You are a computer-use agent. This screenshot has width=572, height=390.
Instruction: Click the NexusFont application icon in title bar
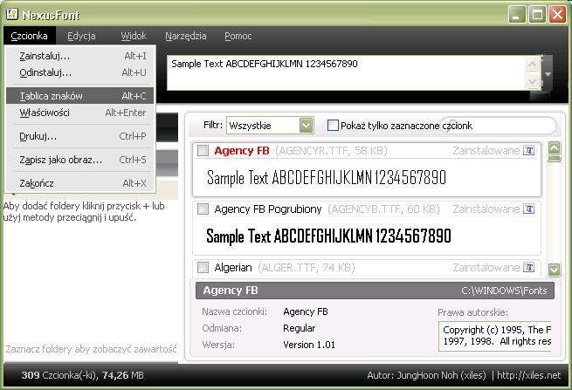[12, 14]
